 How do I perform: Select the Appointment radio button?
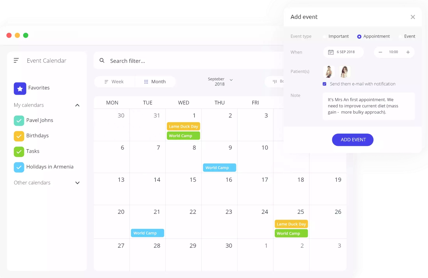click(359, 36)
